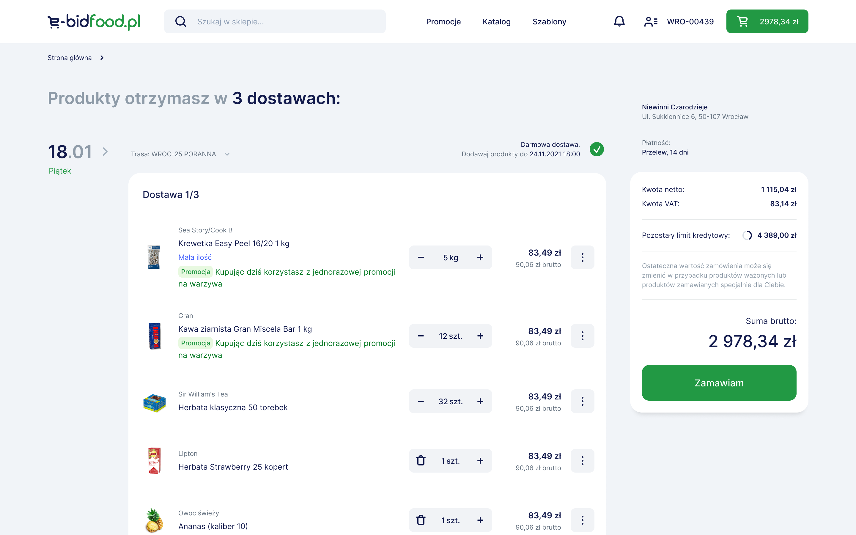Remove Ananas (kaliber 10) with trash icon
This screenshot has width=856, height=535.
(x=421, y=520)
